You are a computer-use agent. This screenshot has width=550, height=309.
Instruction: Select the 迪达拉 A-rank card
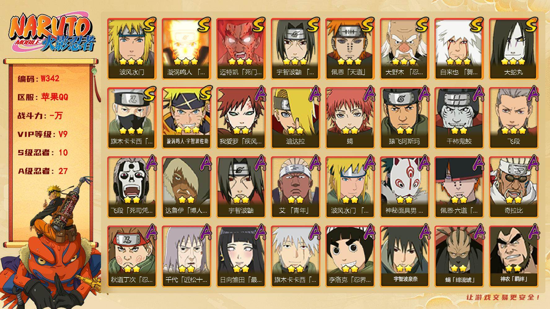point(296,118)
